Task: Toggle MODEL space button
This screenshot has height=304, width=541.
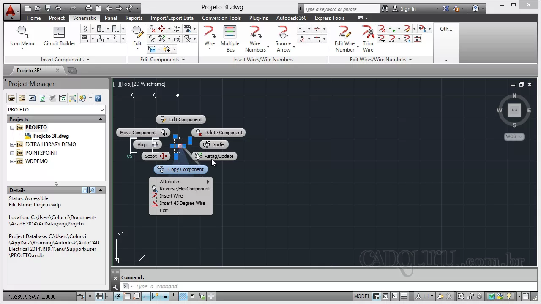Action: (x=362, y=296)
